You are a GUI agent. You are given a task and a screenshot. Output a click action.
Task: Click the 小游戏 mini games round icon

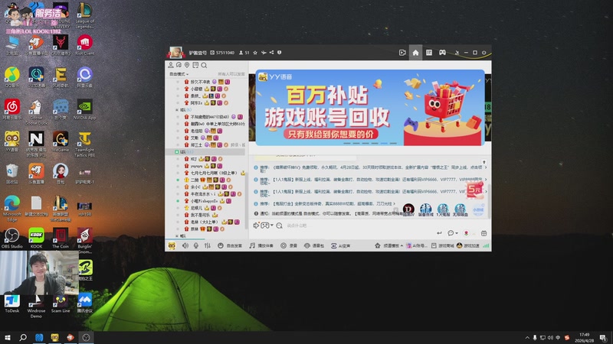(x=478, y=209)
